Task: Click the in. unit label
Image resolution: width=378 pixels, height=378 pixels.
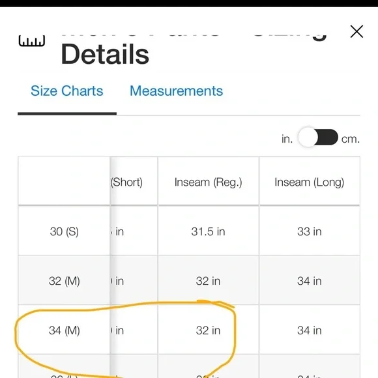Action: [x=287, y=139]
